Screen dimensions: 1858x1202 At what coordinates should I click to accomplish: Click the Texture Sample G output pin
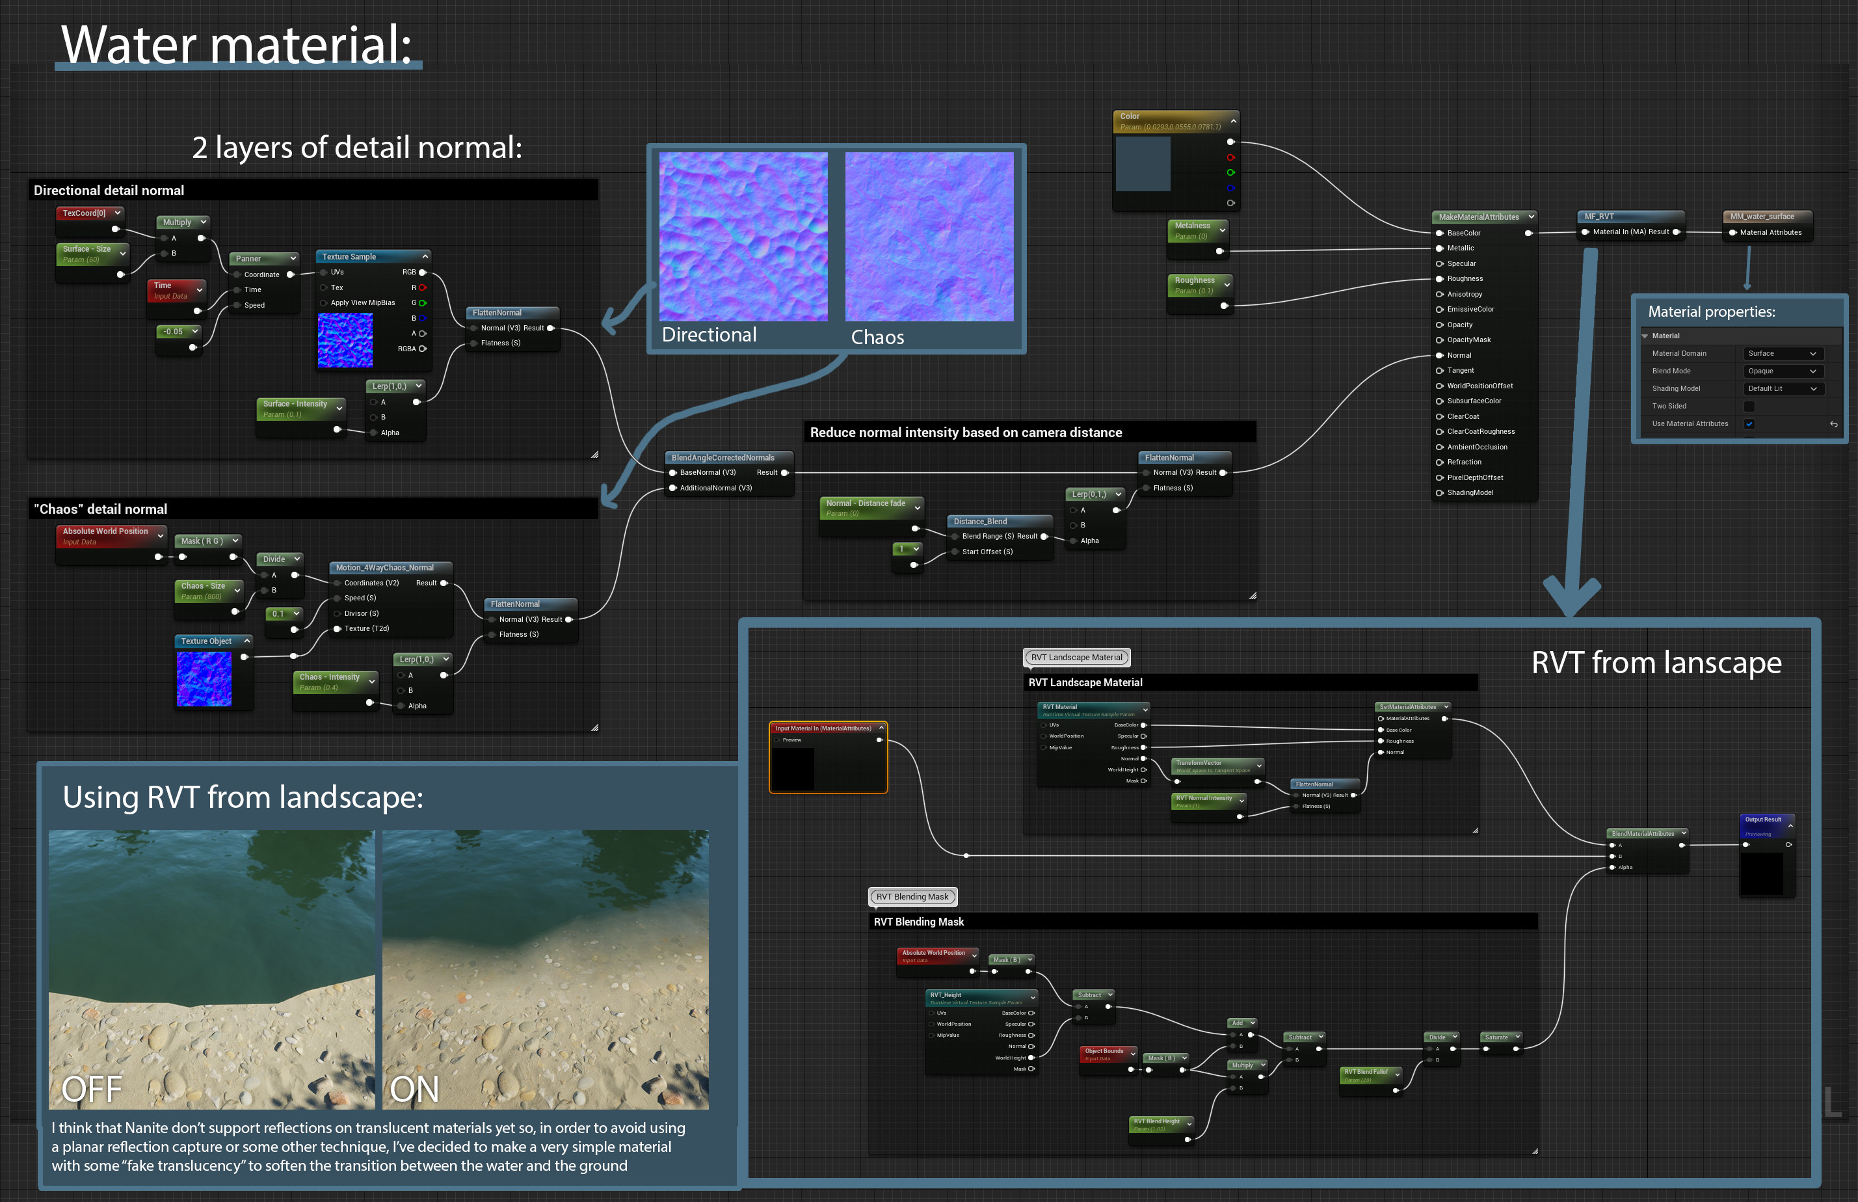tap(422, 303)
